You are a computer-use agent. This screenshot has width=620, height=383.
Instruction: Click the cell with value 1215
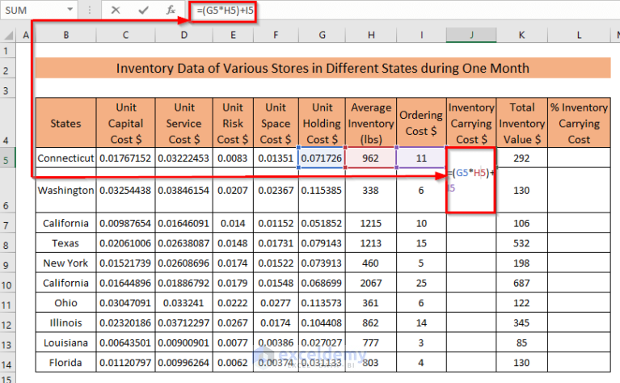tap(371, 223)
